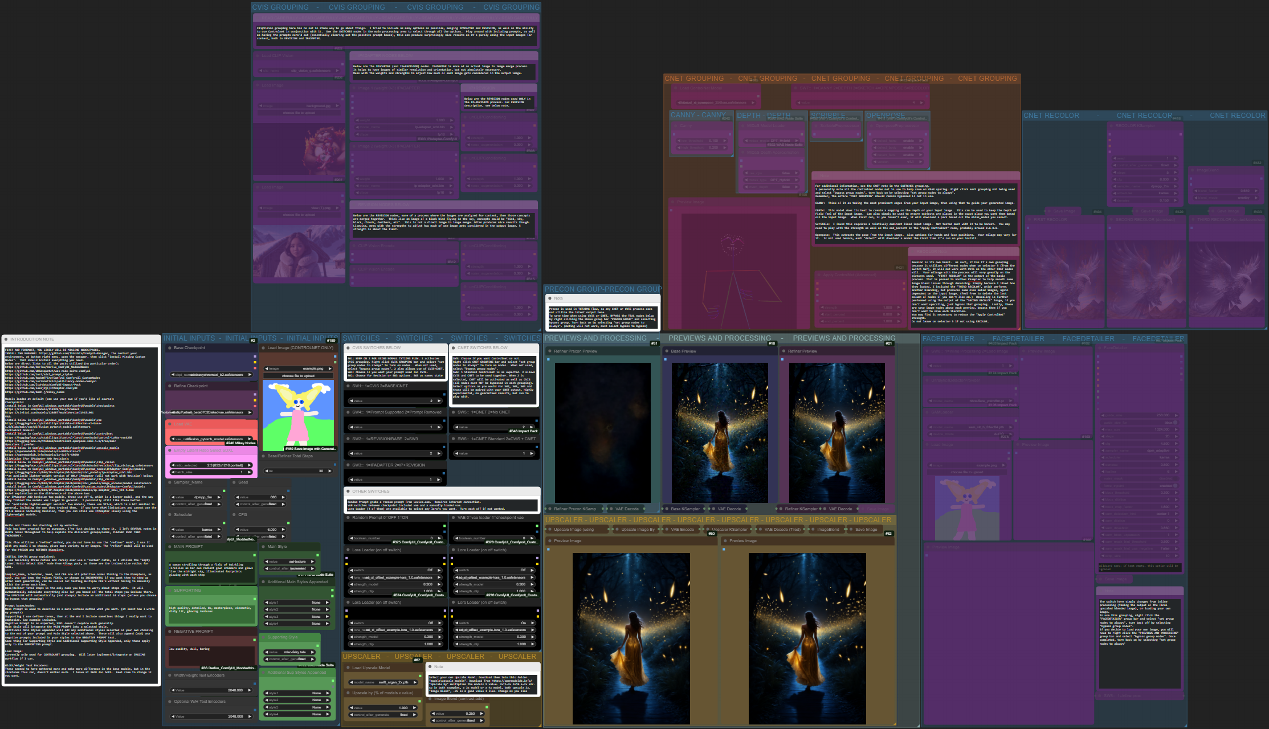Image resolution: width=1269 pixels, height=729 pixels.
Task: Click the Base Preview generated image
Action: point(719,433)
